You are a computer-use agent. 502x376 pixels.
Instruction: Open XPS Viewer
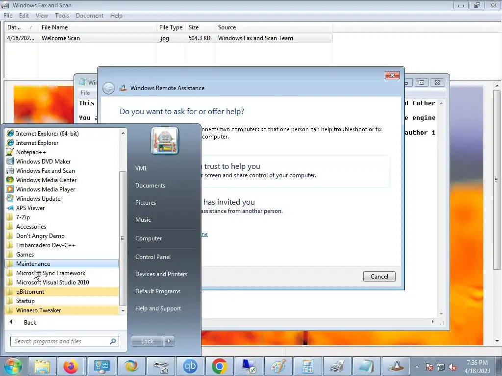[x=62, y=208]
